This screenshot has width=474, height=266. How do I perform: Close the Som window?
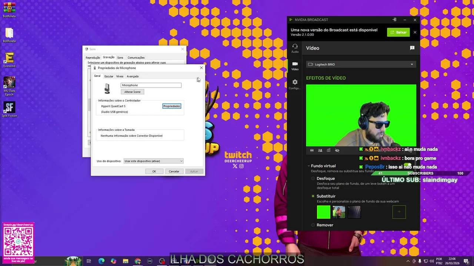click(183, 49)
